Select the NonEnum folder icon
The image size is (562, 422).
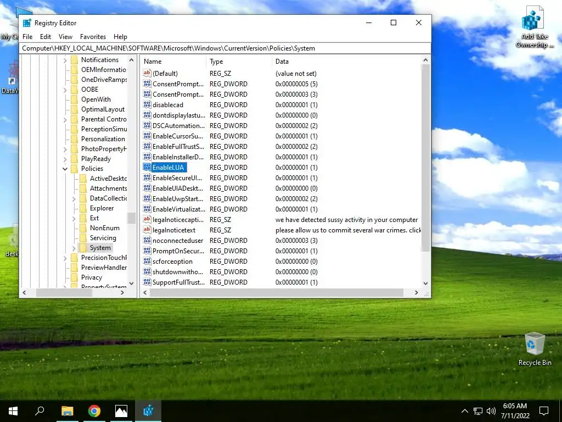coord(83,228)
